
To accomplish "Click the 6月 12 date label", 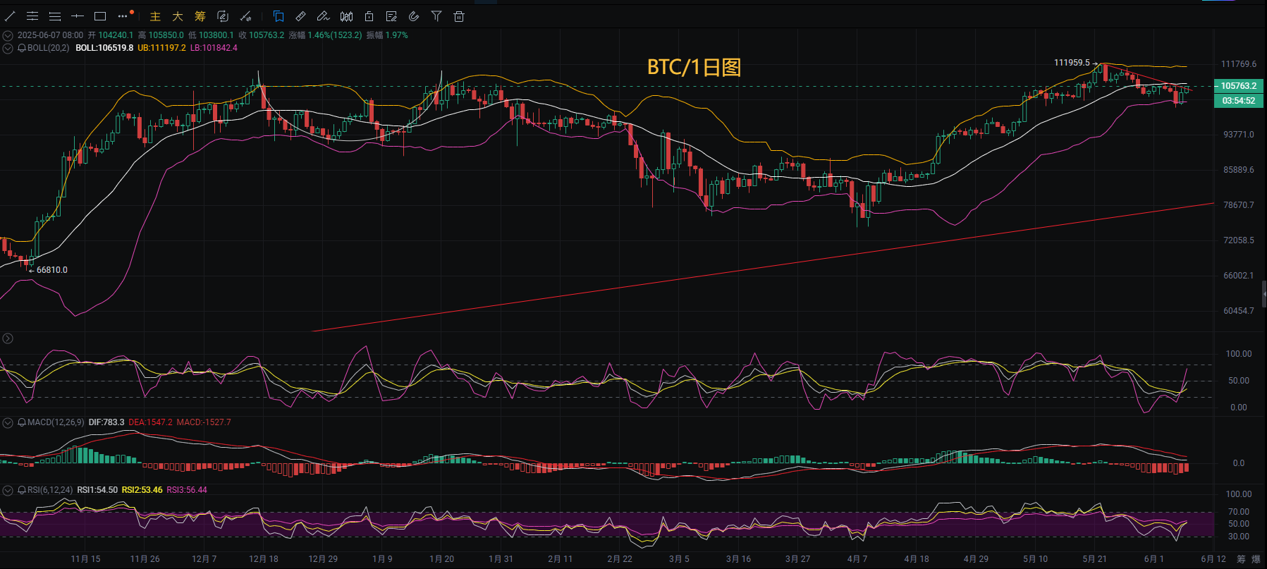I will [x=1213, y=559].
